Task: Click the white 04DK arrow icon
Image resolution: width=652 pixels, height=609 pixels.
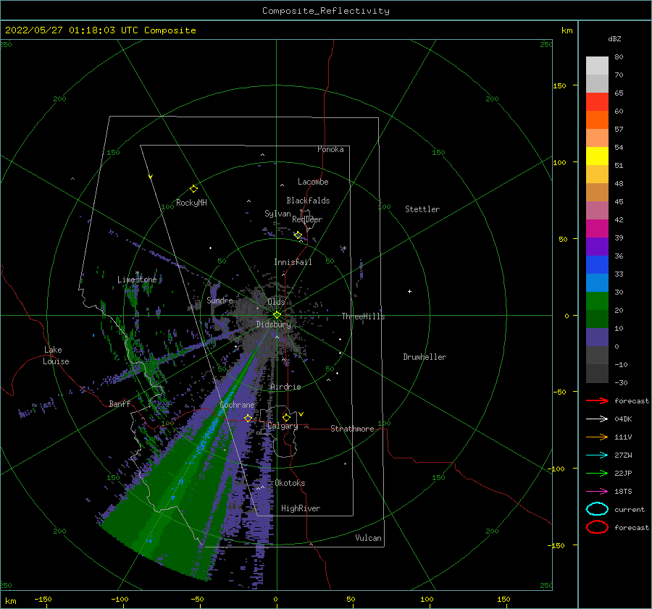Action: pyautogui.click(x=597, y=419)
